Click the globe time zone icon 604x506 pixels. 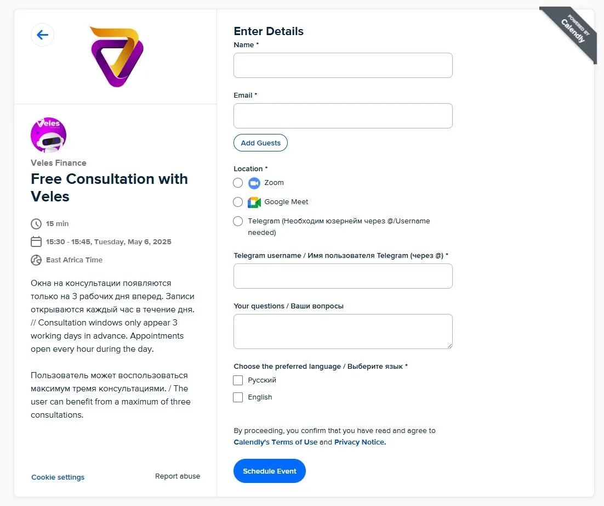36,260
